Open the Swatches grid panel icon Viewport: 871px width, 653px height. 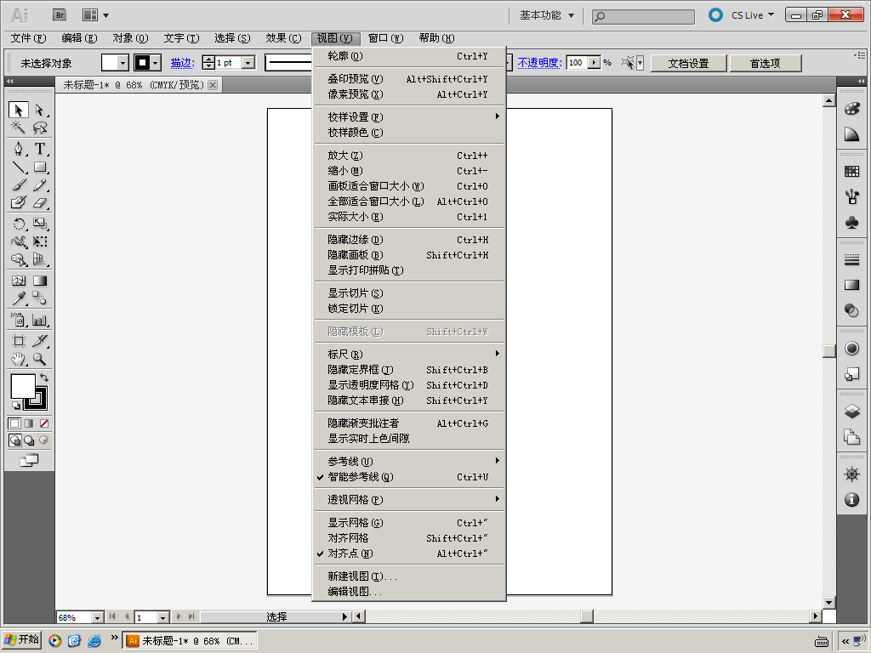[x=851, y=172]
